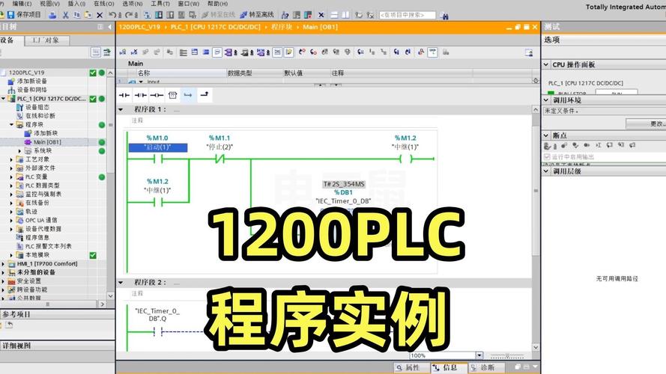This screenshot has height=374, width=666.
Task: Click the Download to device icon
Action: click(158, 15)
